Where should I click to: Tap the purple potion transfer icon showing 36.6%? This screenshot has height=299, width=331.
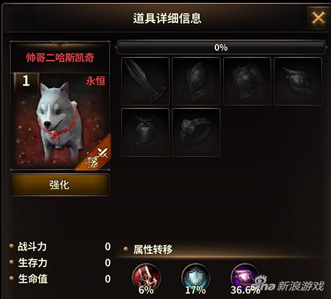pyautogui.click(x=246, y=277)
